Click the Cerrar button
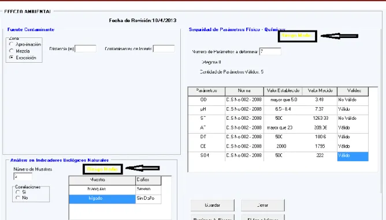This screenshot has height=220, width=386. (x=263, y=205)
